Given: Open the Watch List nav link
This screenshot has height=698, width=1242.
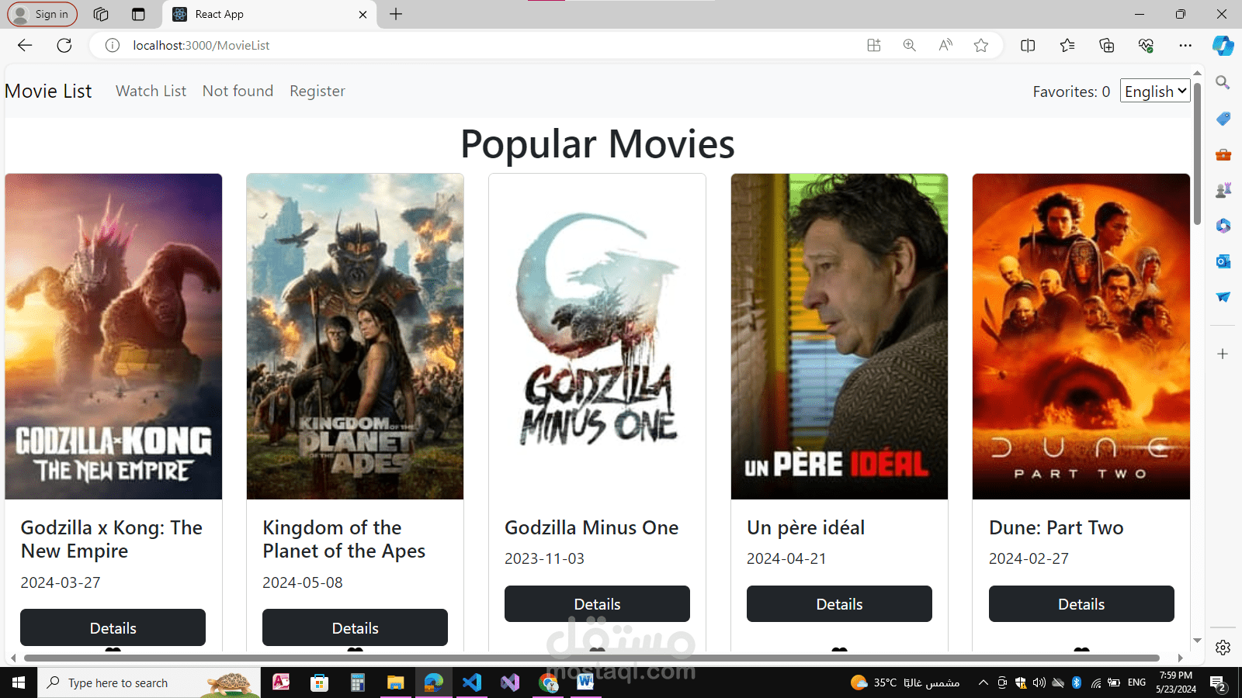Looking at the screenshot, I should coord(151,91).
